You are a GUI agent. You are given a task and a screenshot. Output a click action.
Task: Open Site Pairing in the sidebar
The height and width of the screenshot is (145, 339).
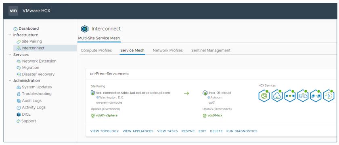(32, 41)
